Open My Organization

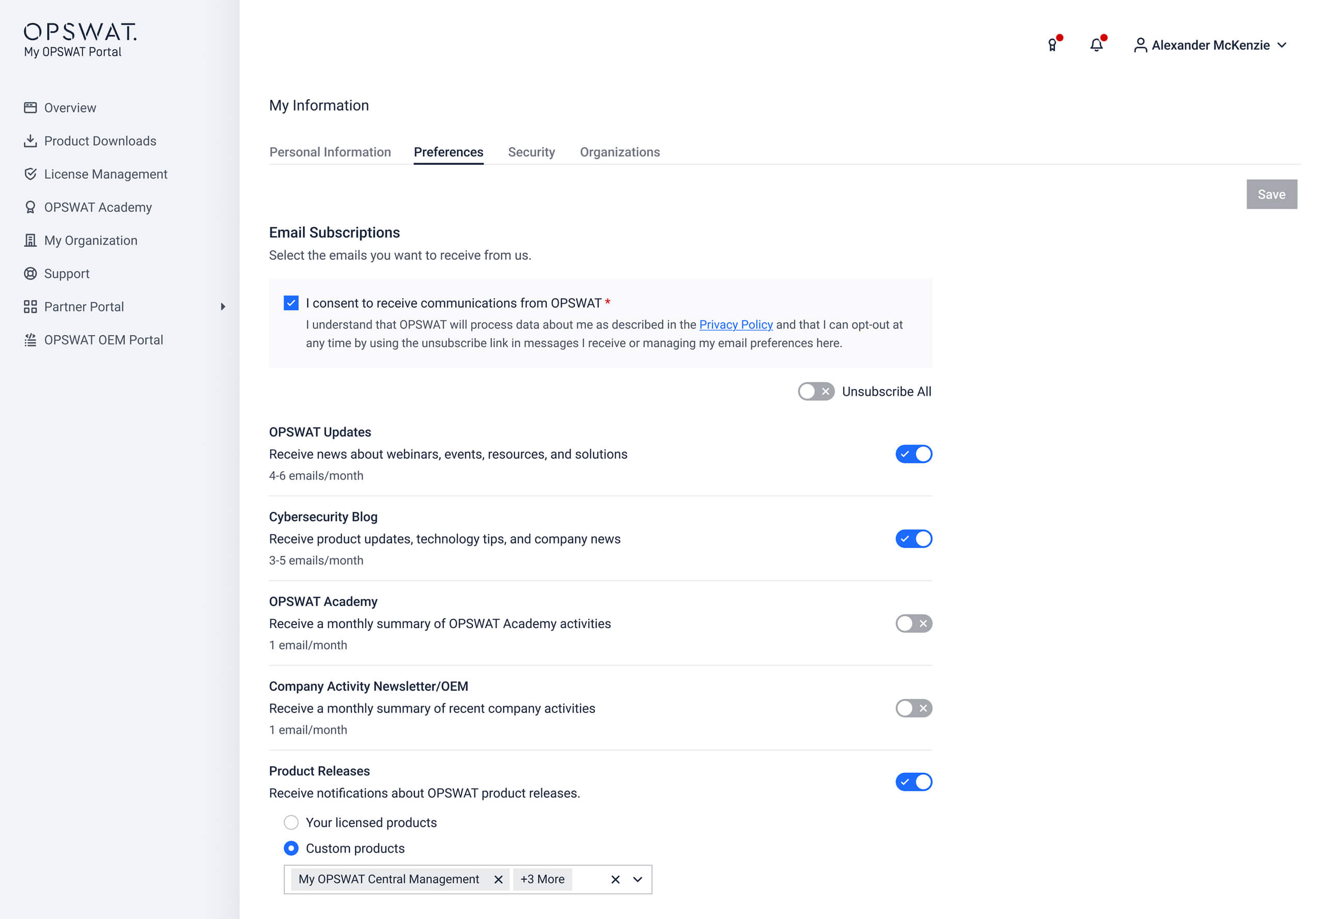click(90, 240)
